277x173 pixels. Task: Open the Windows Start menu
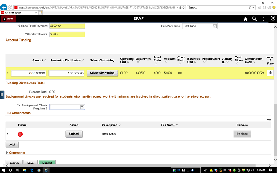(x=4, y=169)
